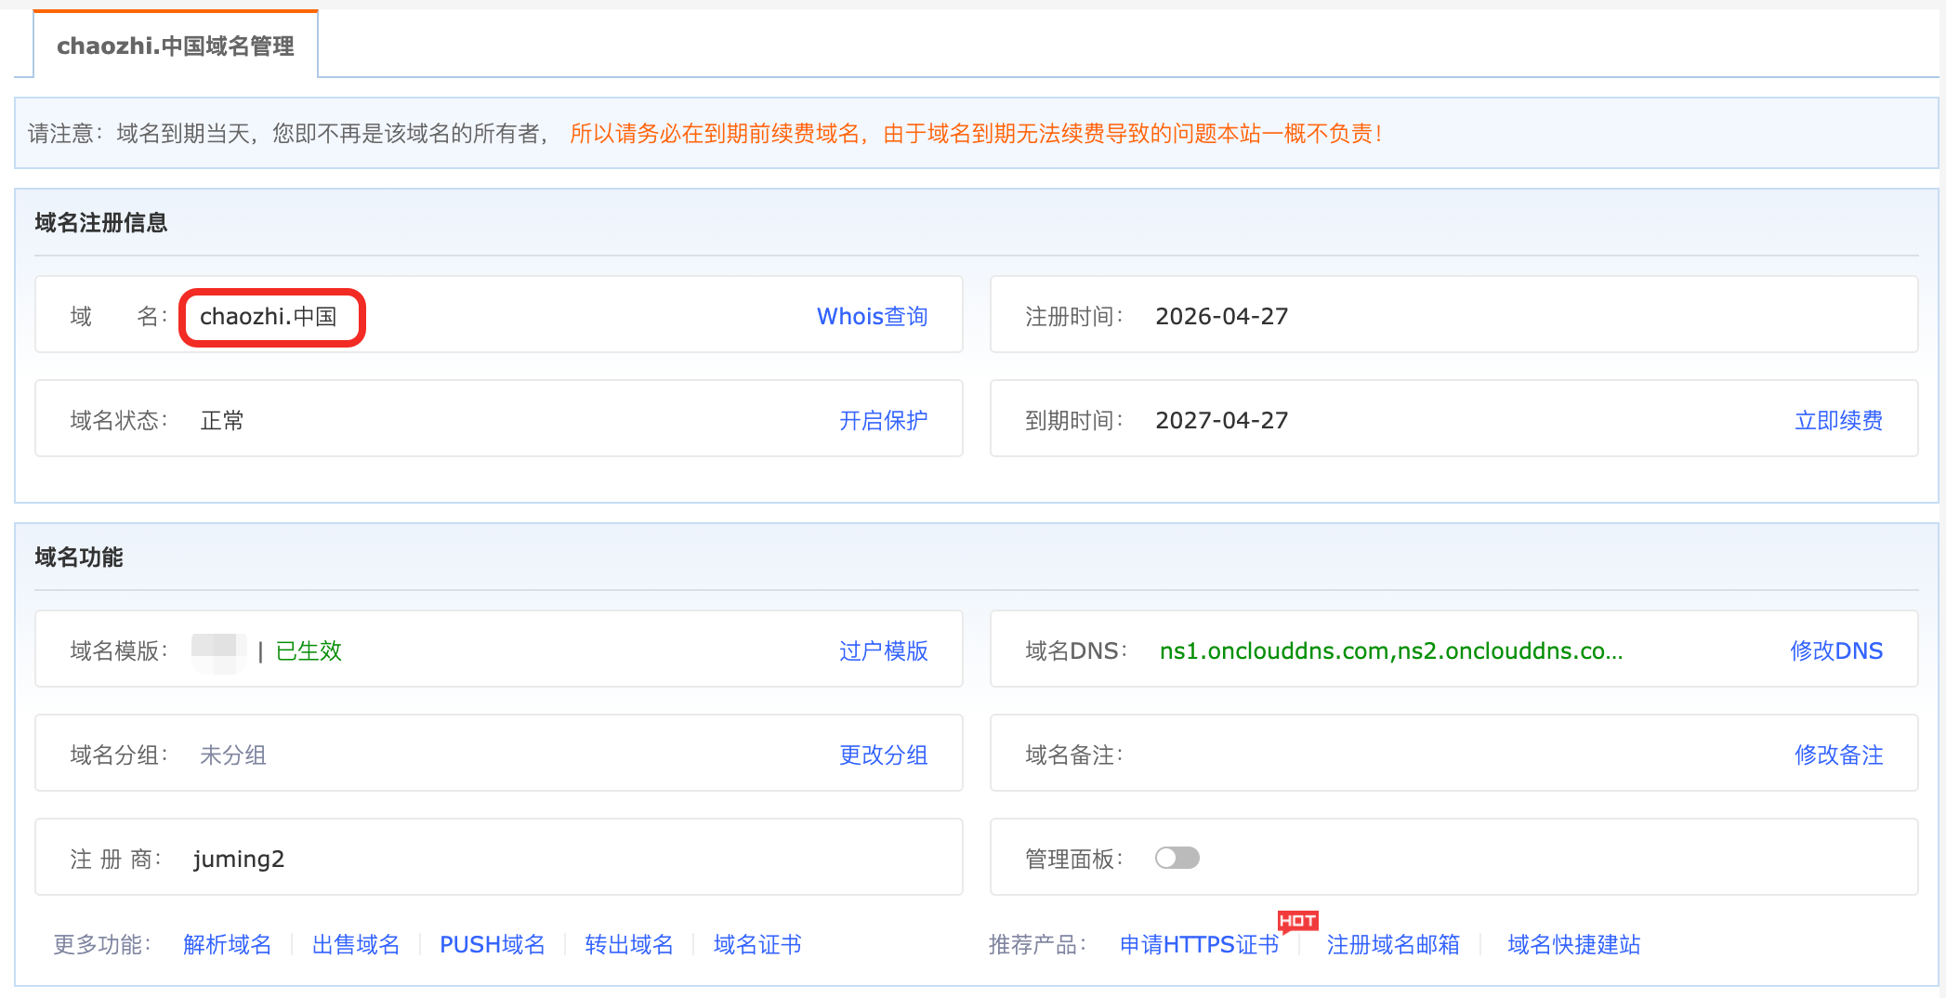Click the 正常 domain status value
Viewport: 1946px width, 998px height.
click(x=222, y=421)
